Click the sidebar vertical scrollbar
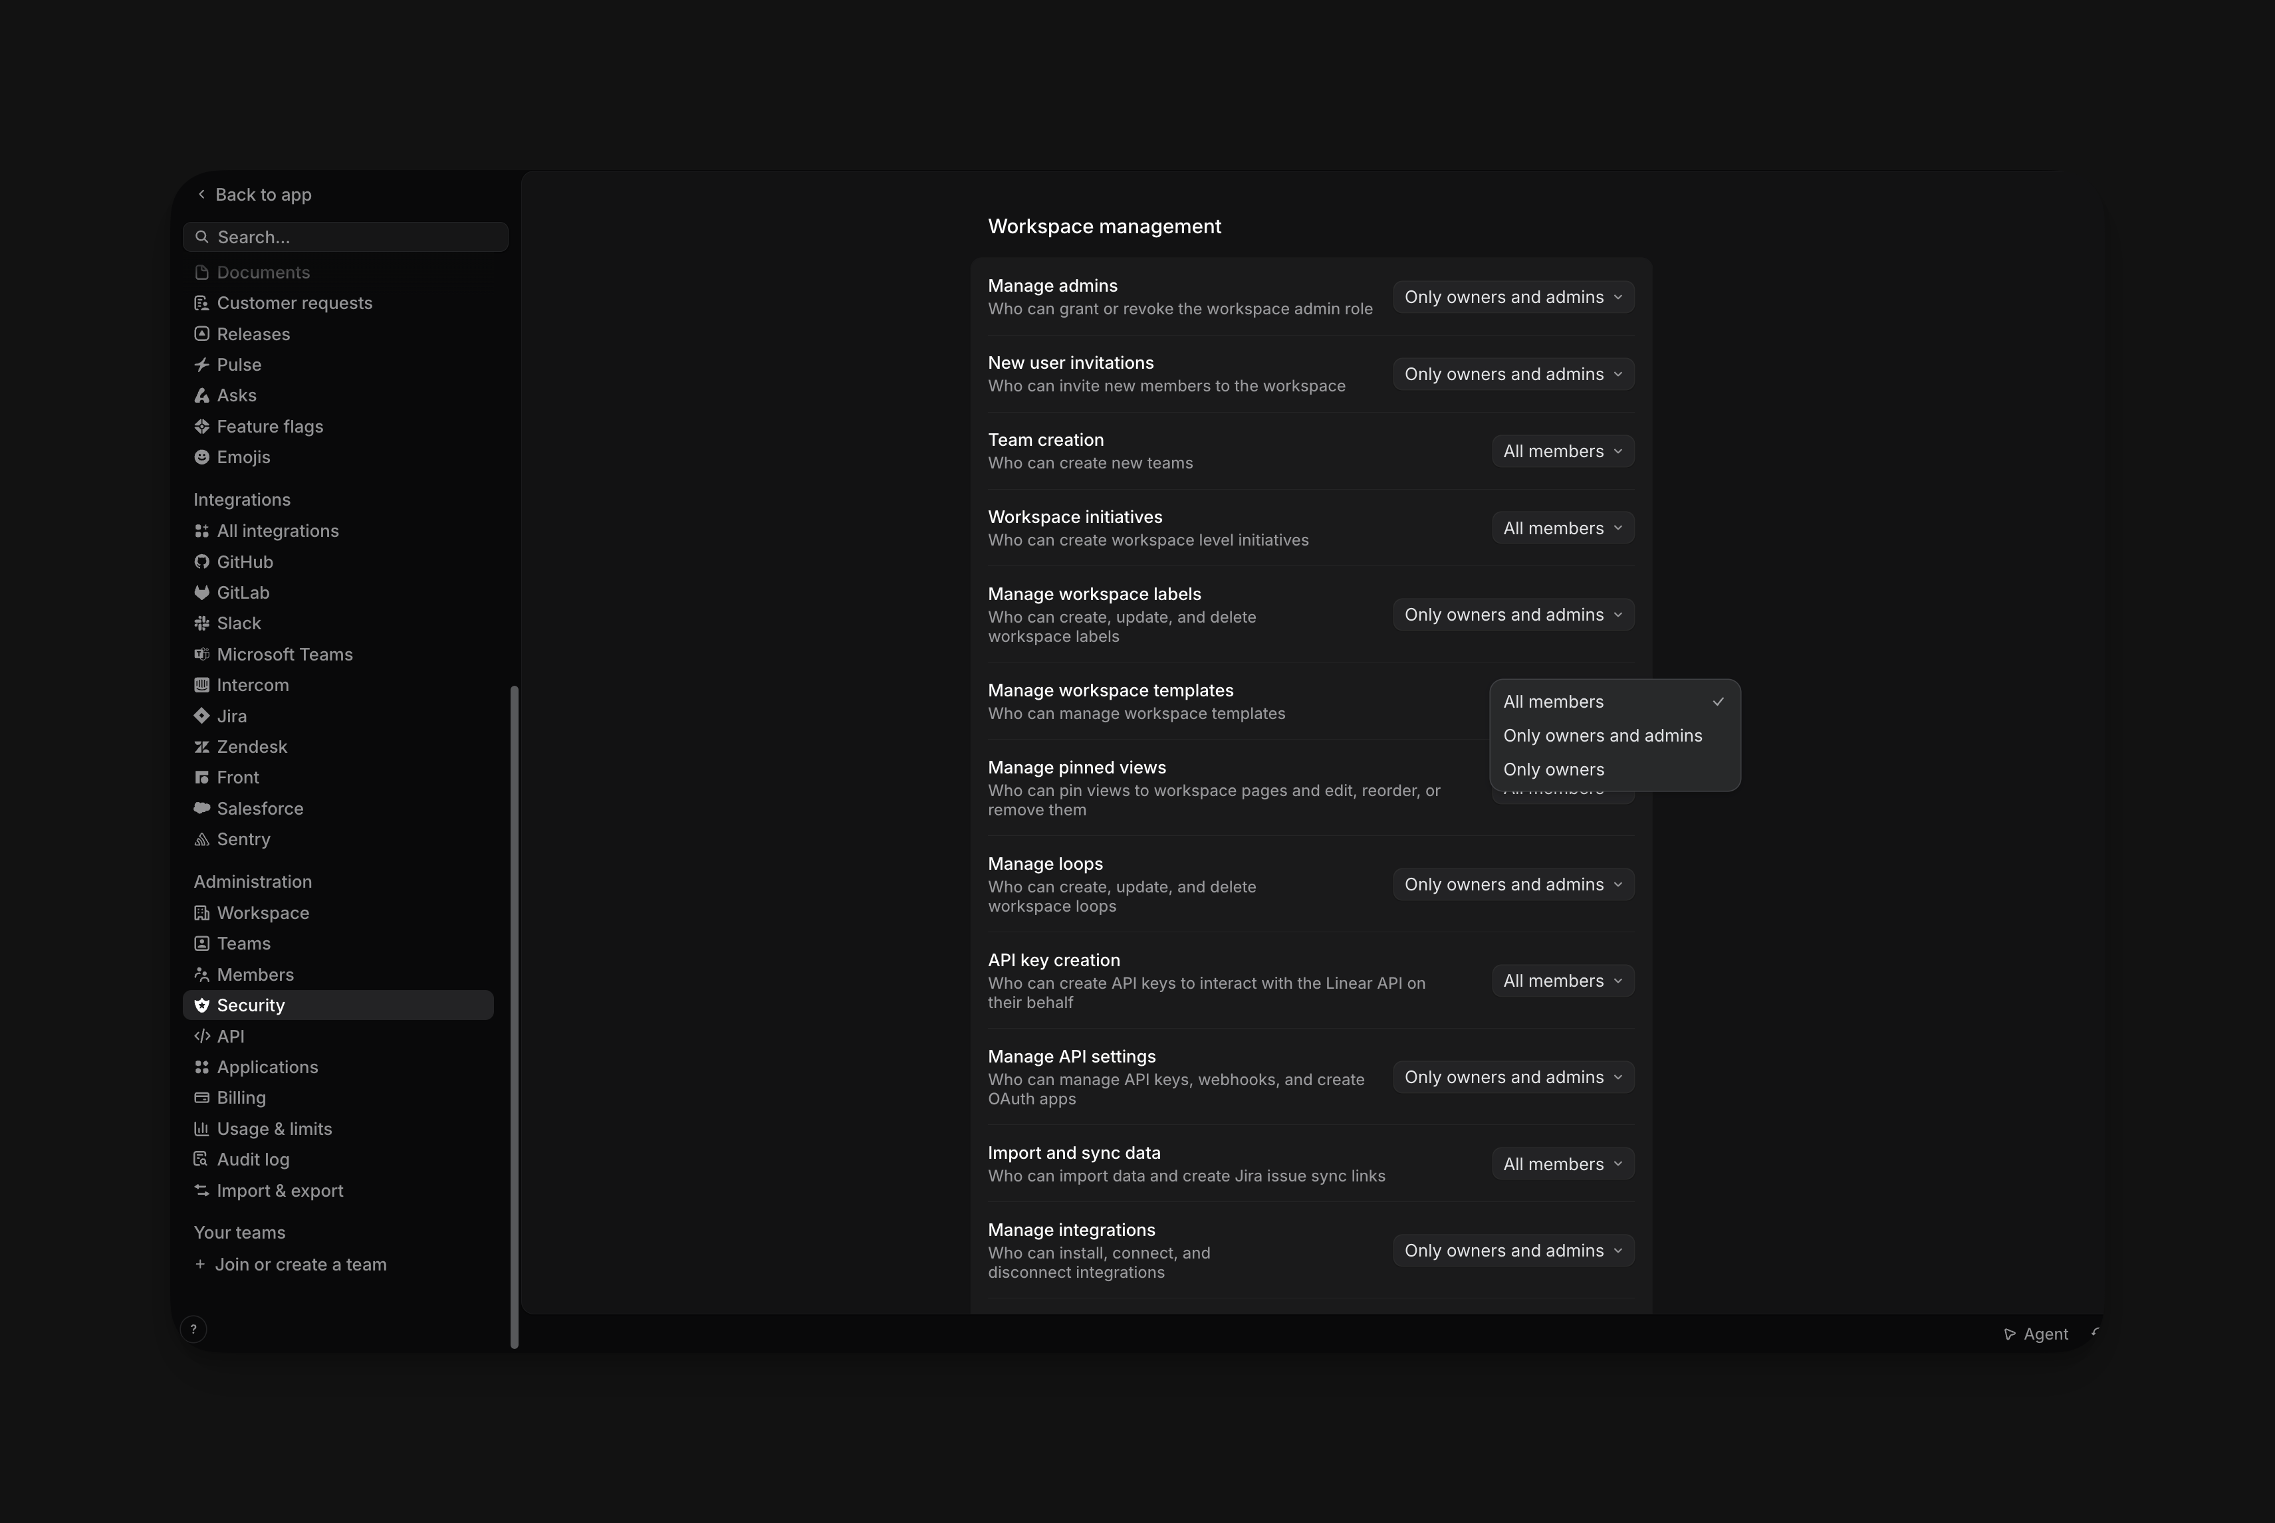2275x1523 pixels. point(514,1016)
